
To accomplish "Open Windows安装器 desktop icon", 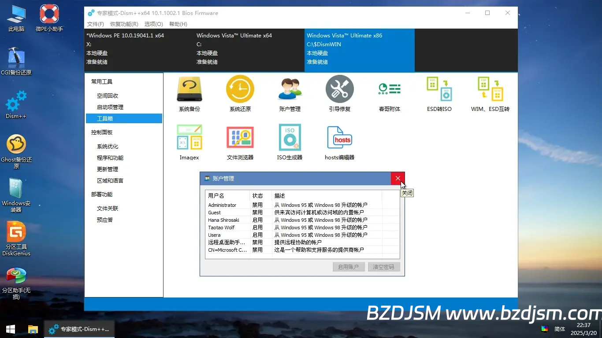I will 16,195.
